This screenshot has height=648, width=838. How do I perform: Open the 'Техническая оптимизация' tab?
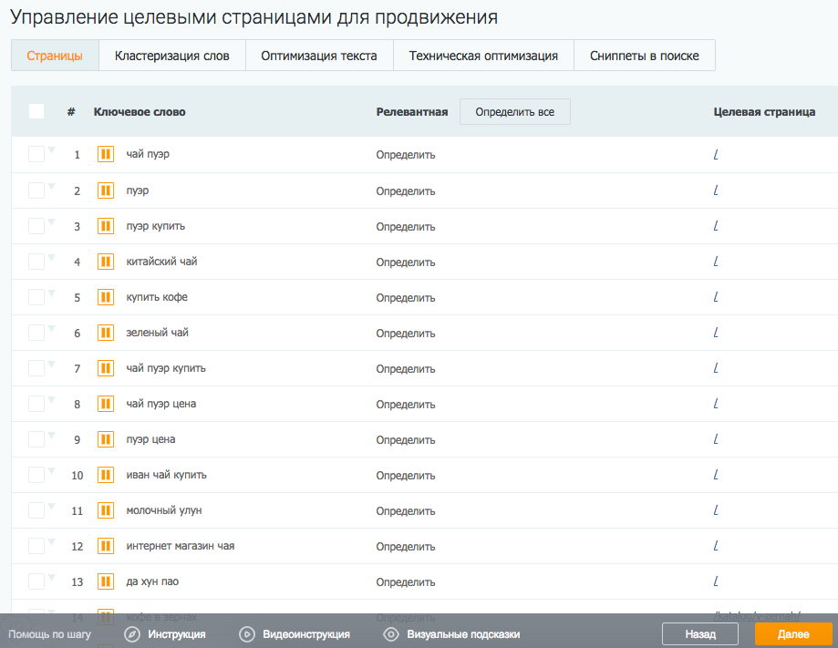coord(483,56)
